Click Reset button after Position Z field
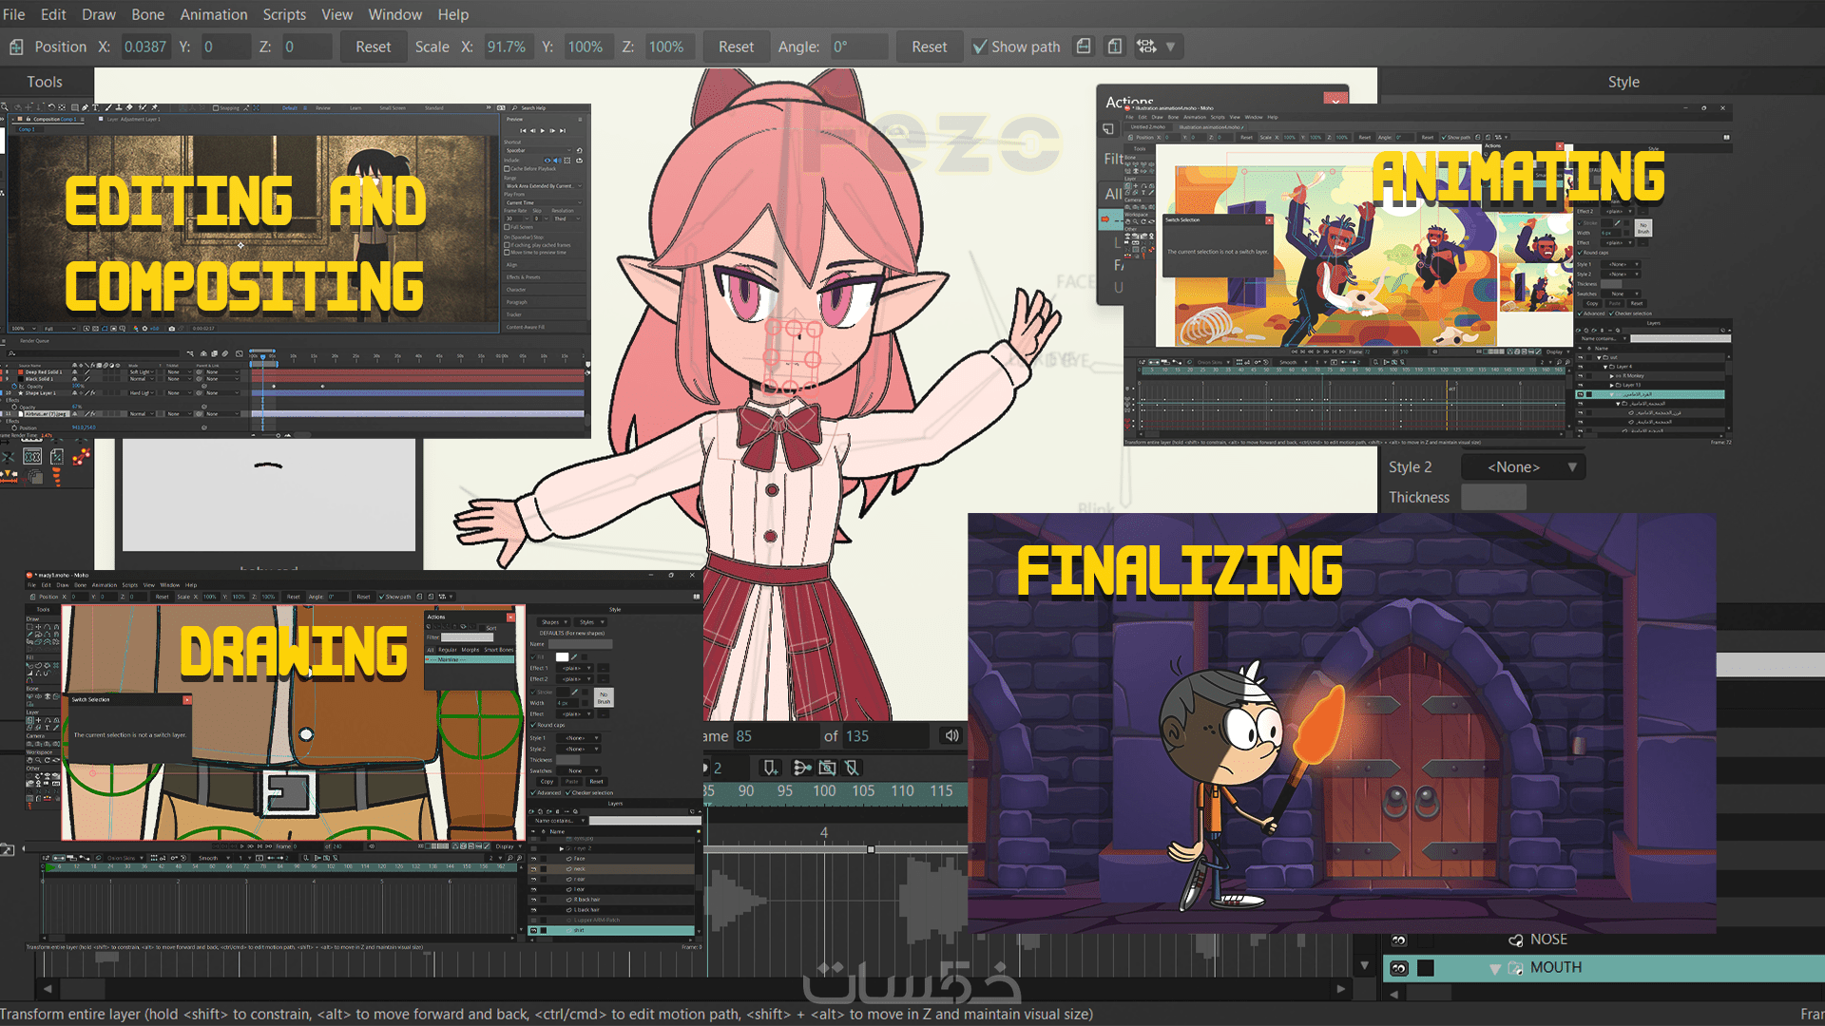 (373, 47)
